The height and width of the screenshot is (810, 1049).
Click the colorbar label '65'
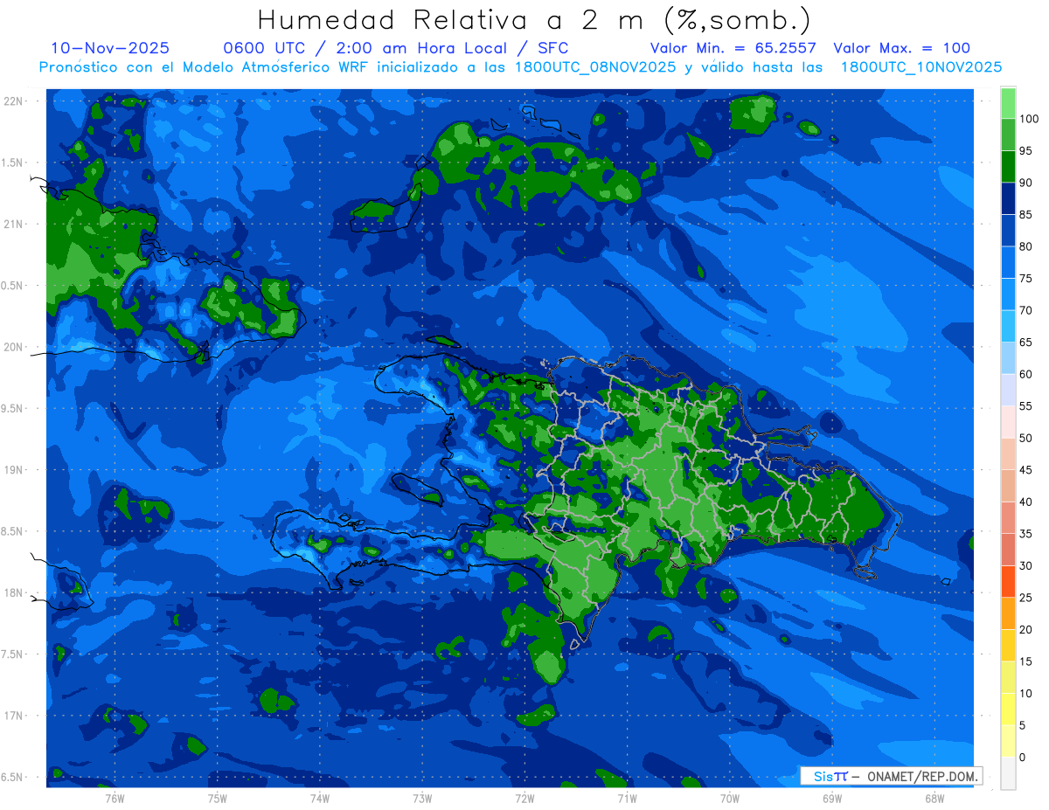click(x=1025, y=343)
